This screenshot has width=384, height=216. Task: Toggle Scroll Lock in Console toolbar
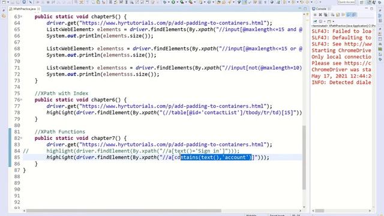click(338, 15)
